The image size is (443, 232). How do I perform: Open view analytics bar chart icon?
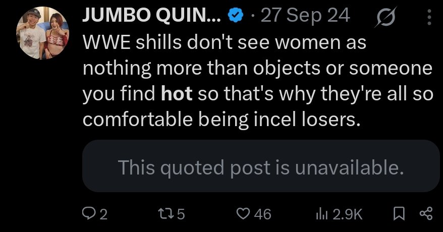click(322, 214)
